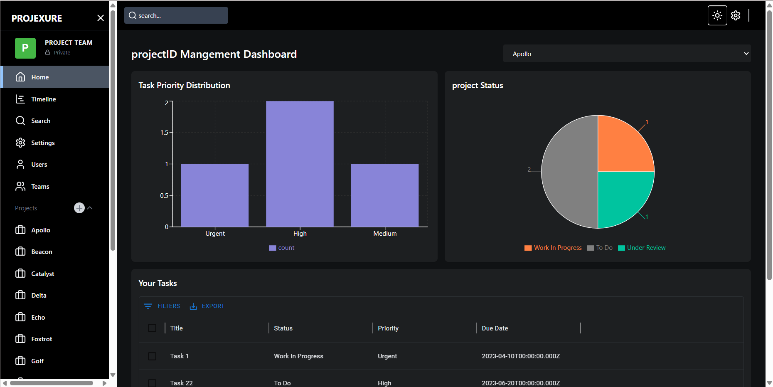Add a new project with plus icon
This screenshot has width=773, height=387.
click(x=79, y=208)
